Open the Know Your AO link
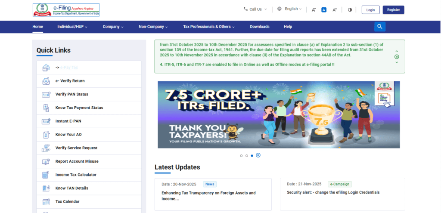Image resolution: width=441 pixels, height=213 pixels. pos(68,135)
